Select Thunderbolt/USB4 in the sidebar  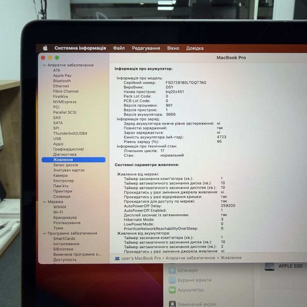click(x=70, y=133)
